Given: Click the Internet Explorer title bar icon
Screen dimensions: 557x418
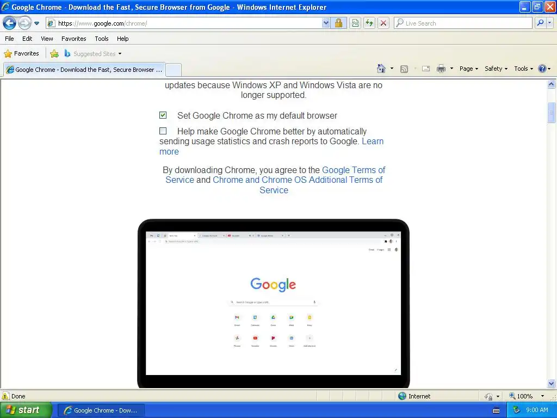Looking at the screenshot, I should (x=5, y=7).
